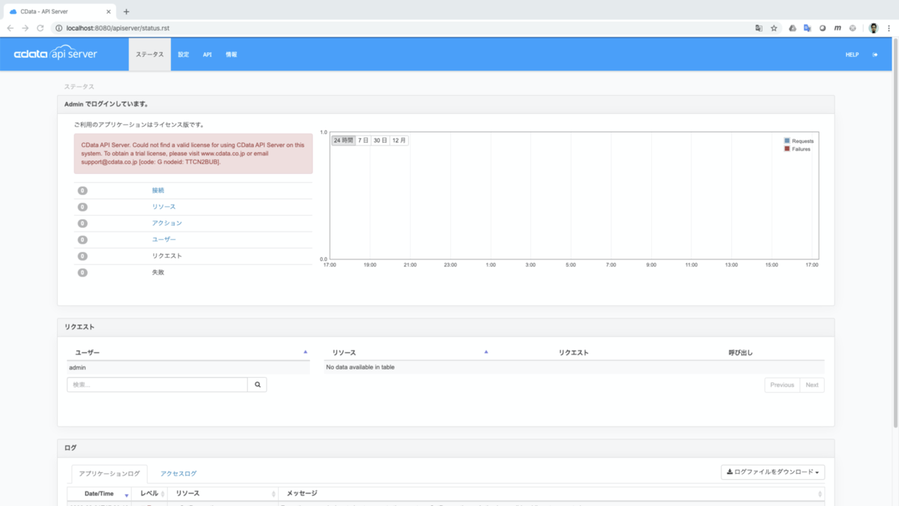The image size is (899, 506).
Task: Click the Next pagination button
Action: point(812,385)
